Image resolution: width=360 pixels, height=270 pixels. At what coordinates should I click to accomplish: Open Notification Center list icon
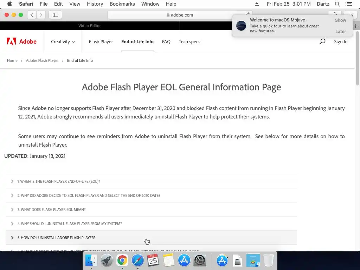348,4
